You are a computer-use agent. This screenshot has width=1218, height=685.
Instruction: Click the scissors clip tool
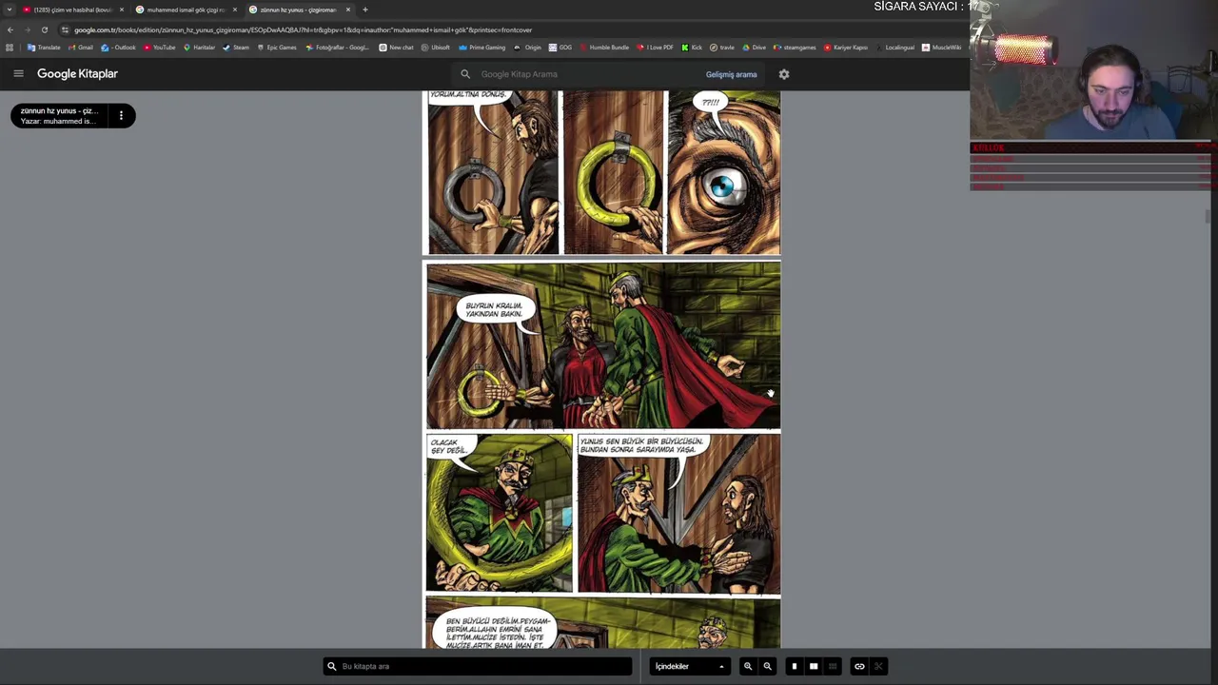pos(878,666)
